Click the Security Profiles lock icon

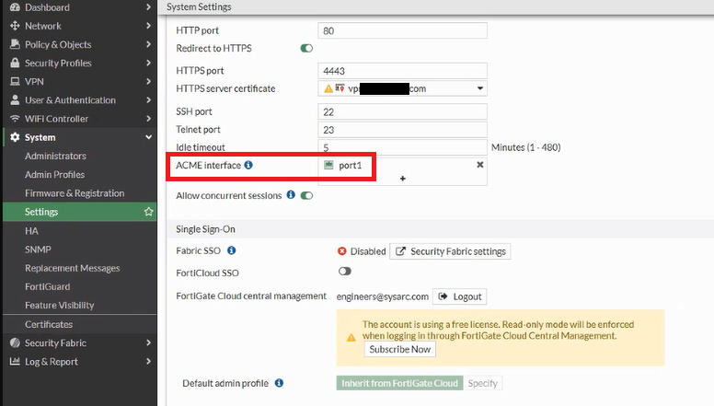point(15,63)
